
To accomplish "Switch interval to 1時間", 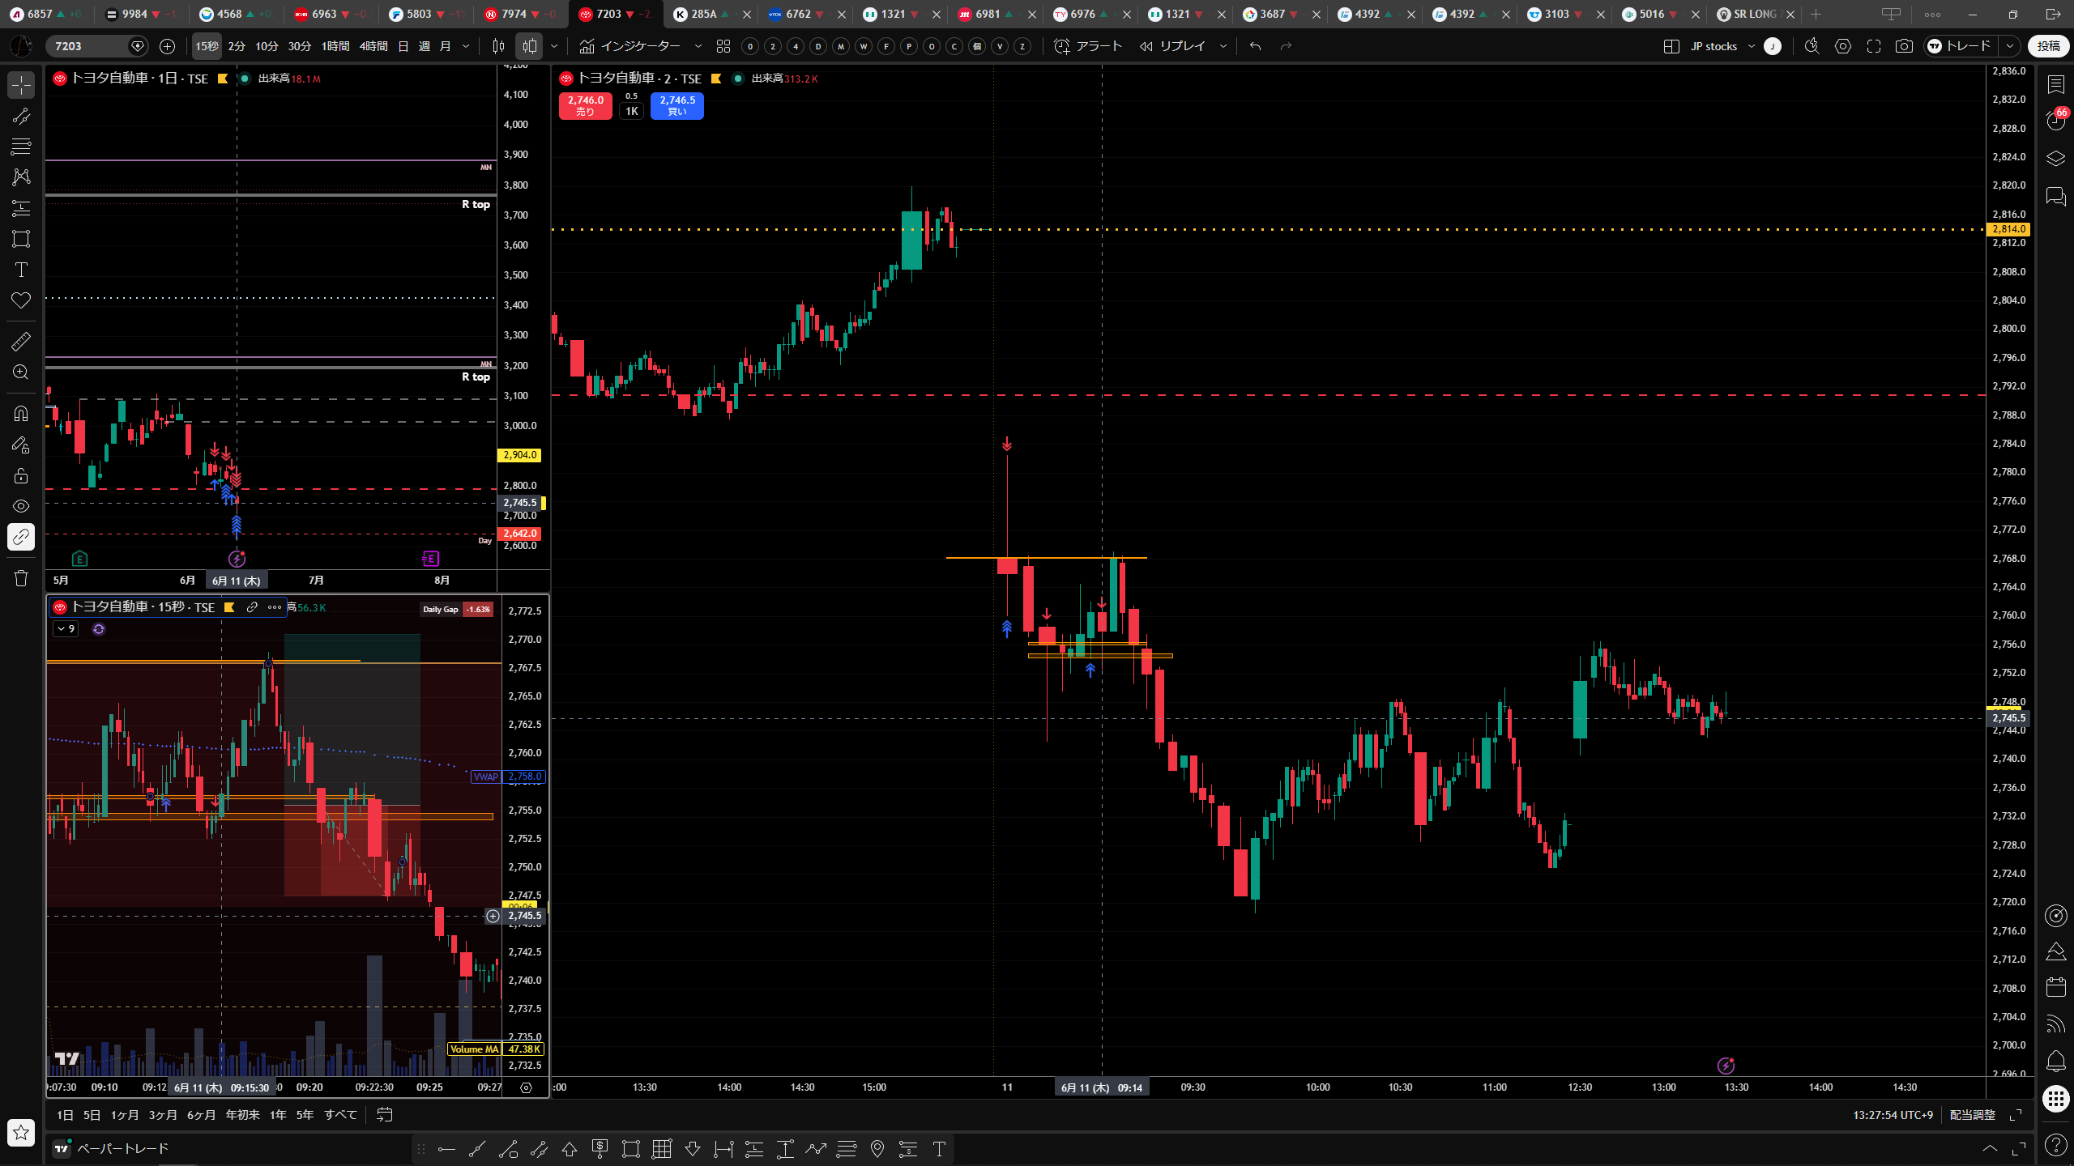I will click(335, 46).
